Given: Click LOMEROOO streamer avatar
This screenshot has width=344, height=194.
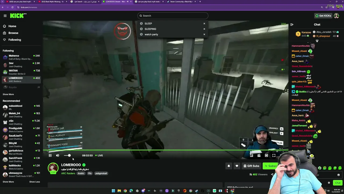Looking at the screenshot, I should (53, 168).
